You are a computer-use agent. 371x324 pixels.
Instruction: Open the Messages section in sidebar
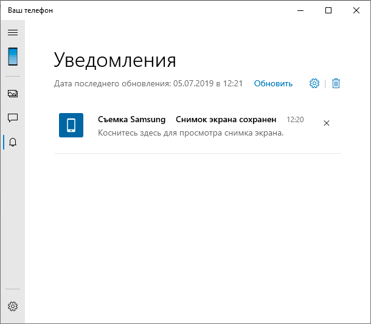[x=12, y=118]
